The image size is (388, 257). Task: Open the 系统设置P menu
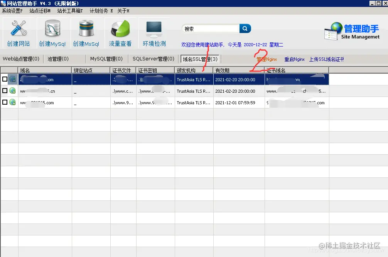click(x=12, y=11)
